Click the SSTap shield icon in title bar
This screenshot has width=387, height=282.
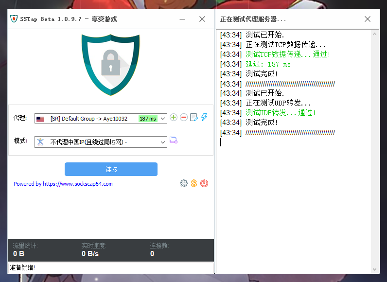(14, 19)
